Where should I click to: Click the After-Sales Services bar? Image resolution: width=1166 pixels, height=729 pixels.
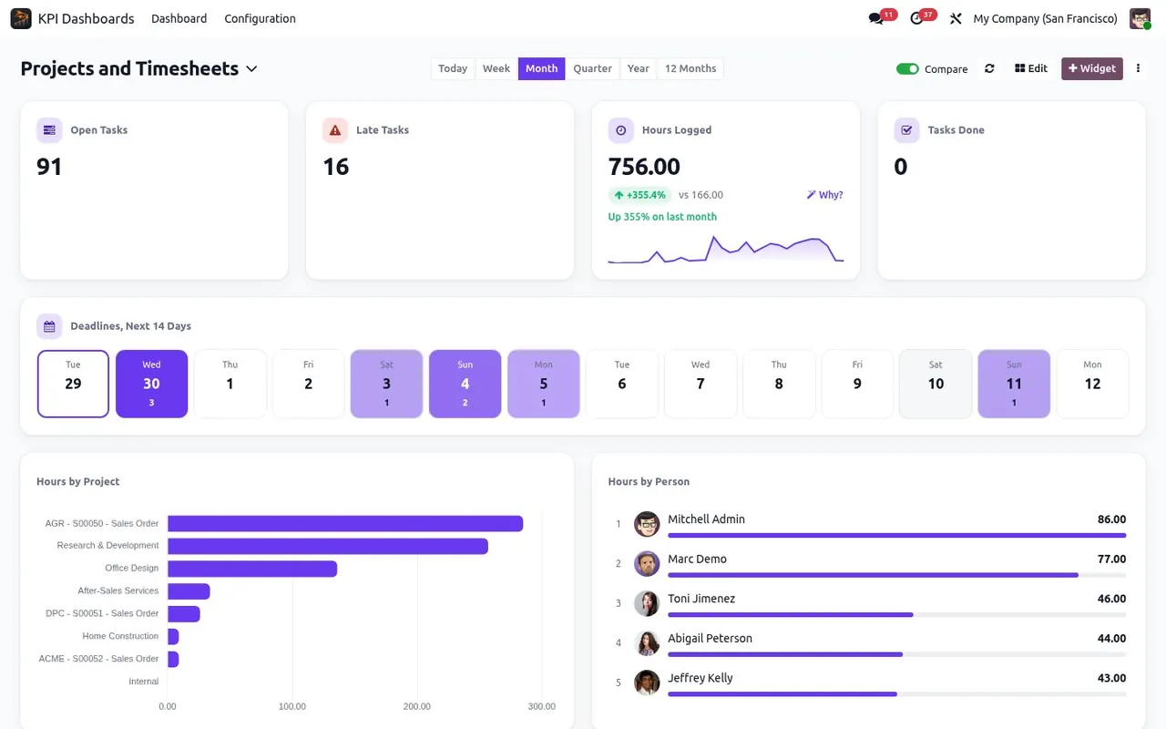coord(189,591)
